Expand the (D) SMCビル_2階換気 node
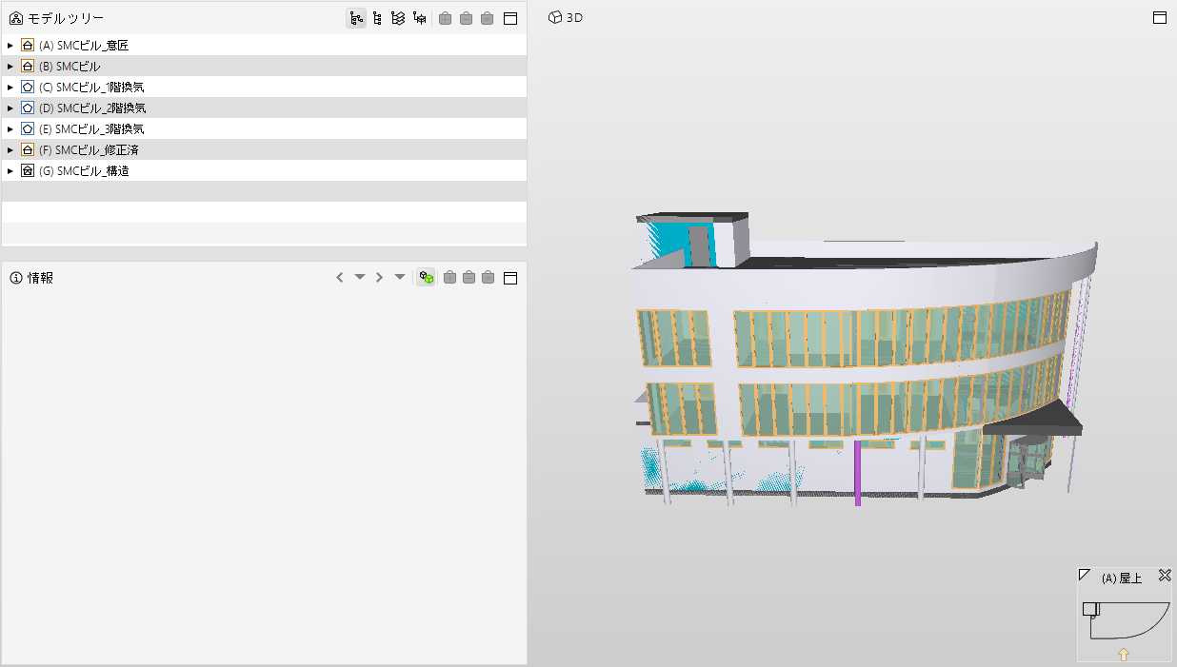Viewport: 1177px width, 667px height. click(x=10, y=108)
